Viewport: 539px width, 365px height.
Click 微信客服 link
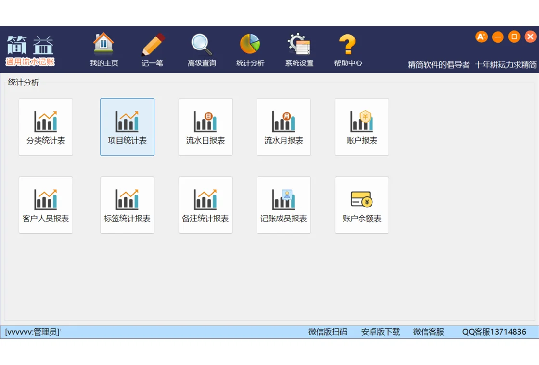click(x=429, y=332)
